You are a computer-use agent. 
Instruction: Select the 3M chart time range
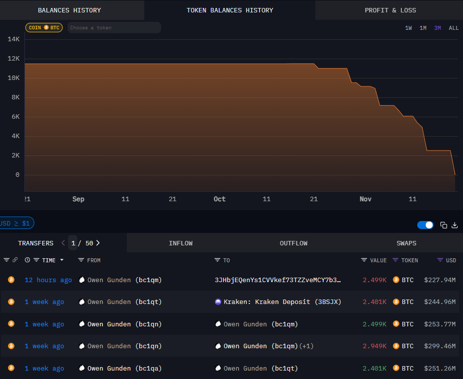tap(437, 28)
